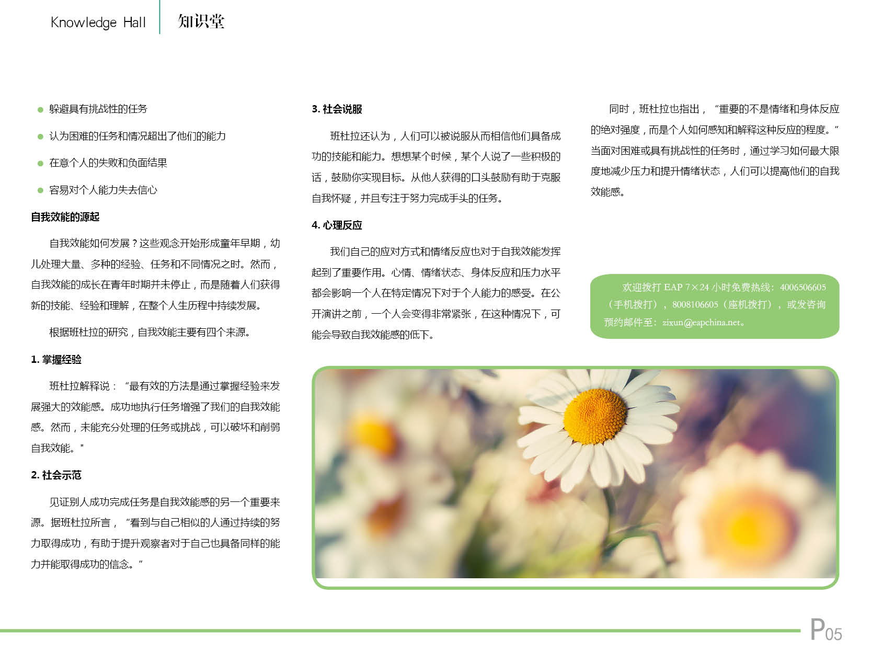Click the green footer line at page bottom
The height and width of the screenshot is (652, 871).
pyautogui.click(x=397, y=631)
